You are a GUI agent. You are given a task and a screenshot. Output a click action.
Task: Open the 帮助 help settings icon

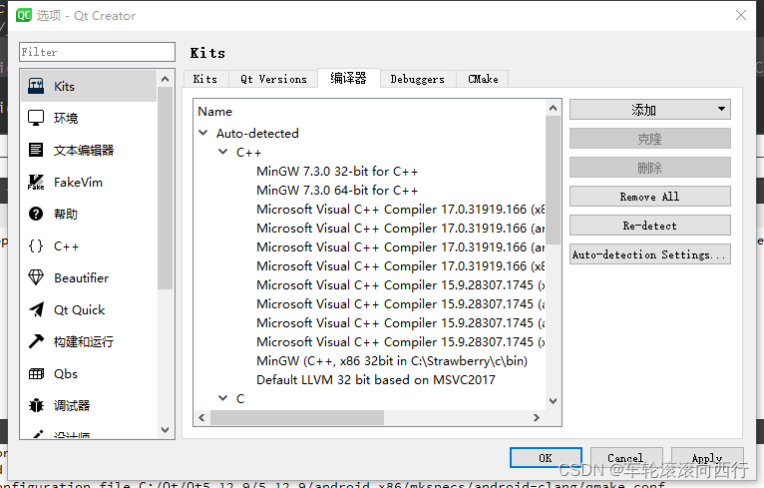tap(36, 214)
